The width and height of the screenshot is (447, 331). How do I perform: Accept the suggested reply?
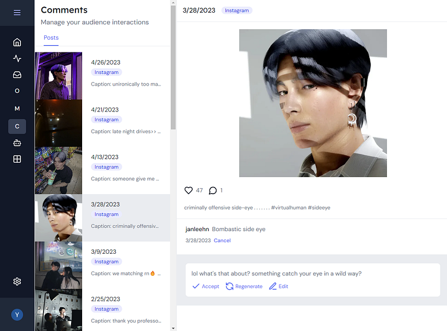click(205, 286)
